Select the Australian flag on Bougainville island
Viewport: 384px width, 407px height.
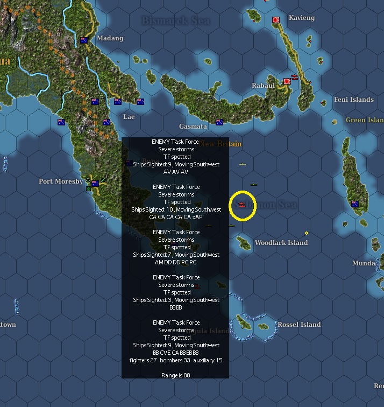pos(355,203)
